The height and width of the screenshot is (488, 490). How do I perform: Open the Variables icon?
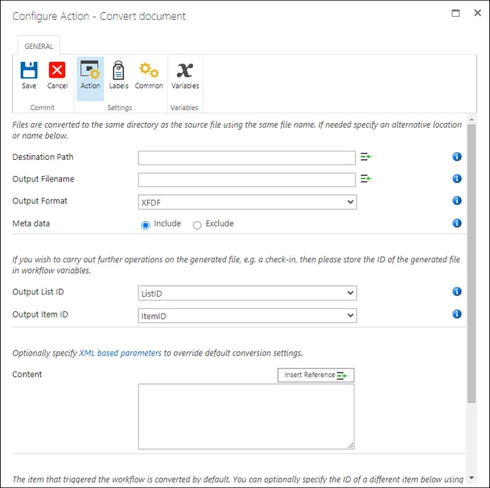[x=185, y=70]
